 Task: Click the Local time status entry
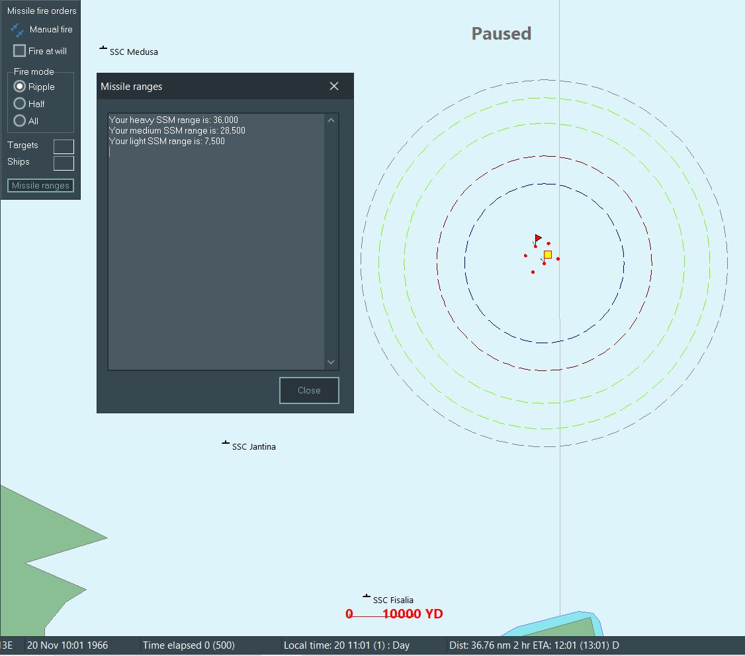tap(347, 645)
